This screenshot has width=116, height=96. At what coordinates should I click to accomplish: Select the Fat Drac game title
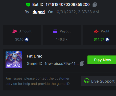[35, 56]
